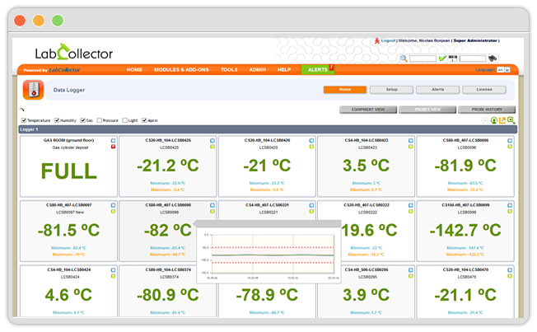Viewport: 537px width, 332px height.
Task: Open the Language dropdown
Action: (x=503, y=70)
